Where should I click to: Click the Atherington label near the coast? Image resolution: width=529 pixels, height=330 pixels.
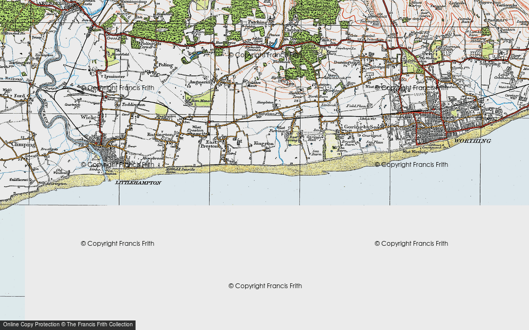point(56,184)
